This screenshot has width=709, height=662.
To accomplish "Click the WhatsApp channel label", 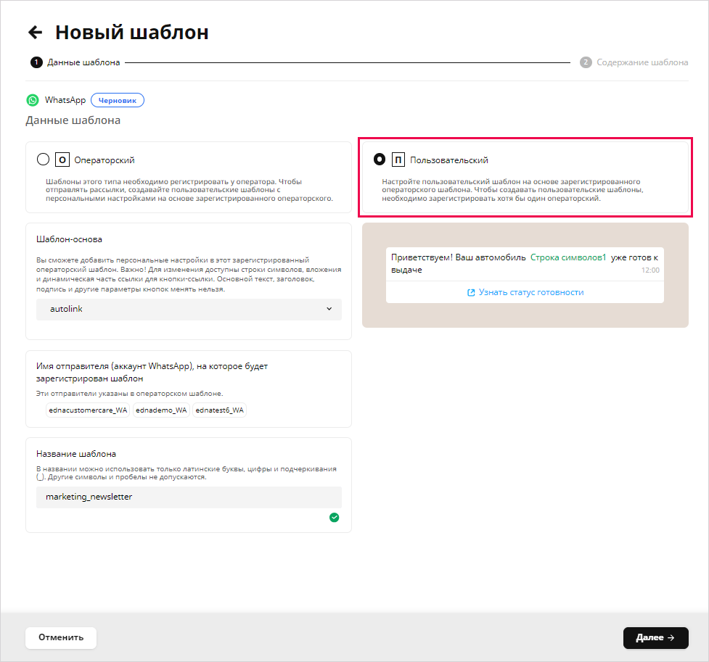I will click(65, 100).
